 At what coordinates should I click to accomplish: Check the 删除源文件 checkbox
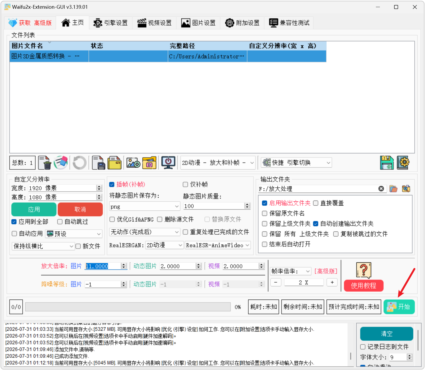(x=160, y=219)
